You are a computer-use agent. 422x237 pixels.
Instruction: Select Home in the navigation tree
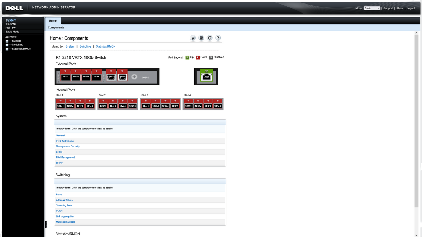point(13,37)
